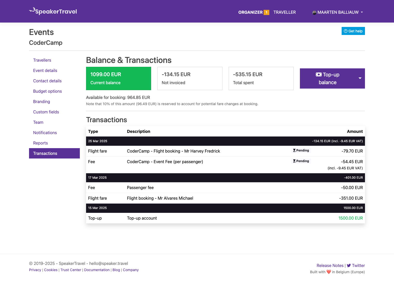Go to Budget options in sidebar

click(47, 91)
